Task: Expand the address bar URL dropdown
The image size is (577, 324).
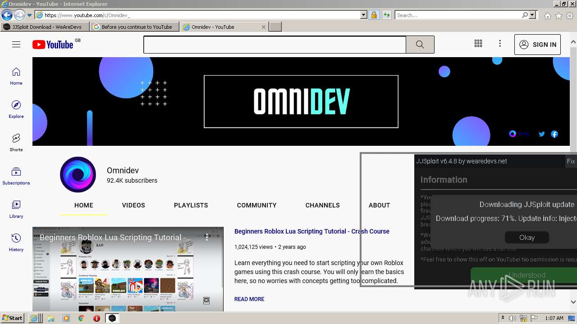Action: coord(364,15)
